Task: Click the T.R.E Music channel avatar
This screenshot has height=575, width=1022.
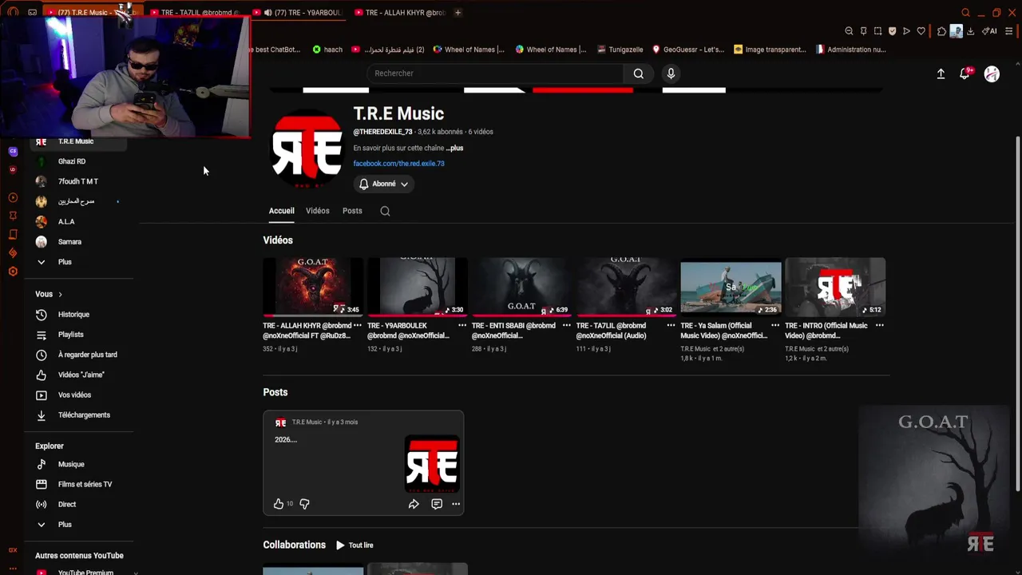Action: point(307,149)
